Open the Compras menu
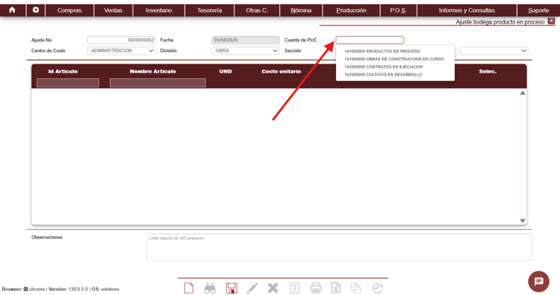The image size is (560, 295). (69, 11)
